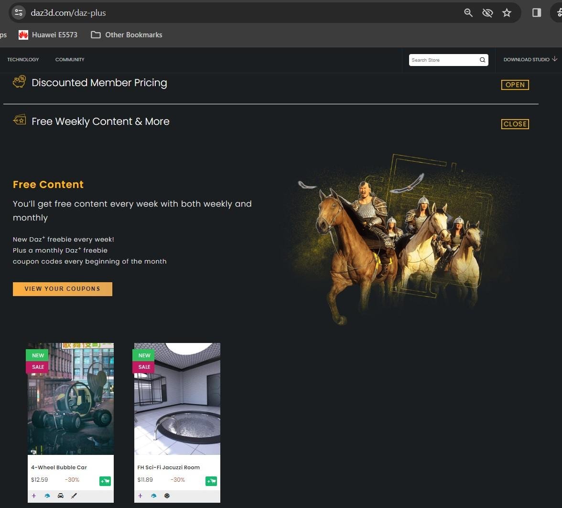Open the Huawei E5573 bookmark

(x=48, y=35)
